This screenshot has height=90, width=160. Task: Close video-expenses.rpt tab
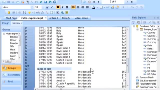pyautogui.click(x=45, y=18)
